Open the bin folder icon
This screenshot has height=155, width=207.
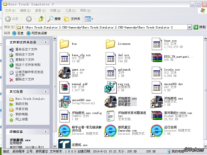[64, 44]
